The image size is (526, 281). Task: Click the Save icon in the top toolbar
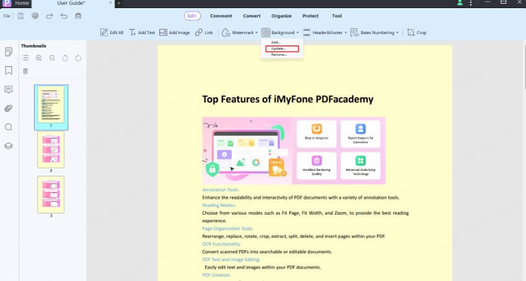tap(21, 15)
